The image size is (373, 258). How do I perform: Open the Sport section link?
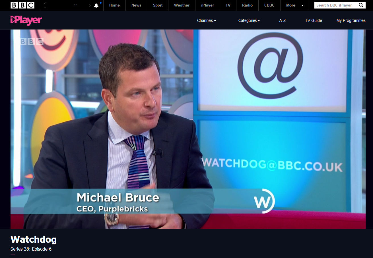tap(158, 5)
